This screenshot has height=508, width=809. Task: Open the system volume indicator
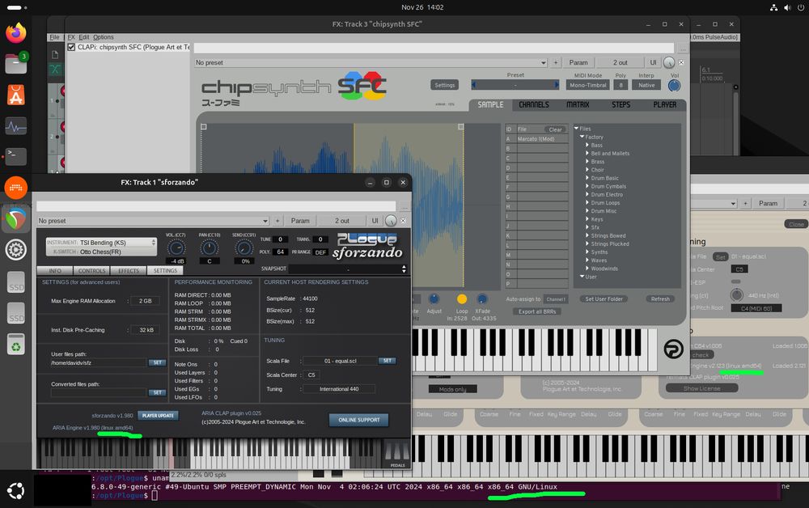click(x=787, y=7)
